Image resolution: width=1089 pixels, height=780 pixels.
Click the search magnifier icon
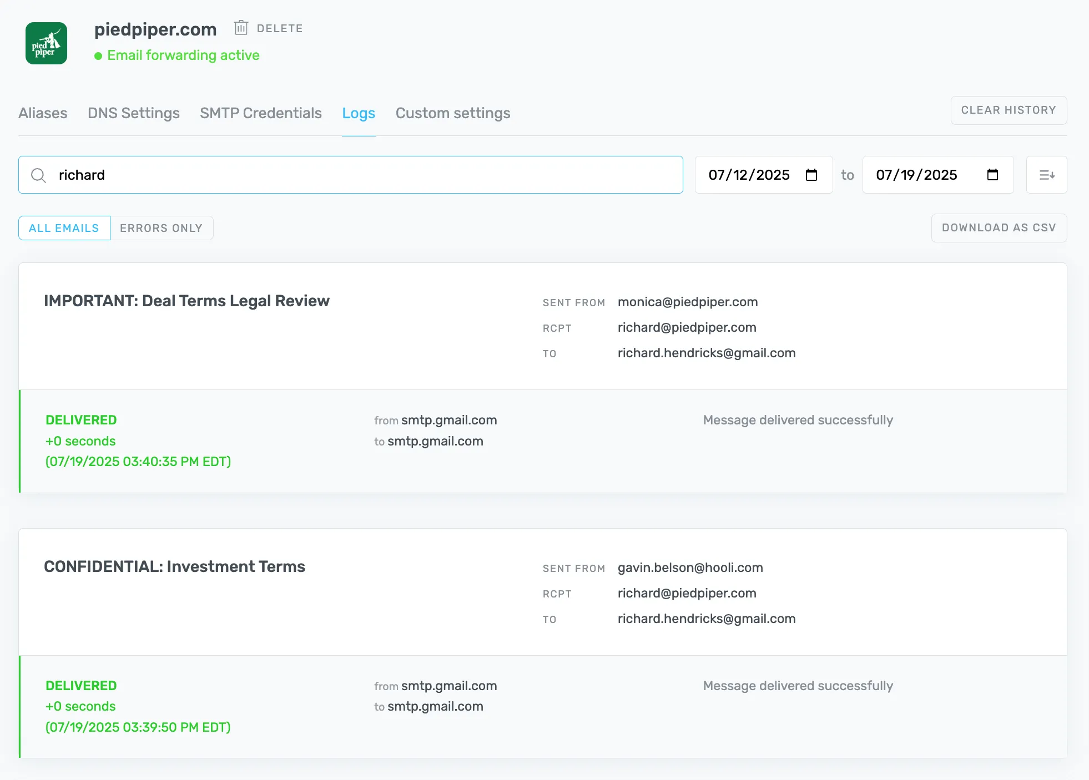point(38,175)
